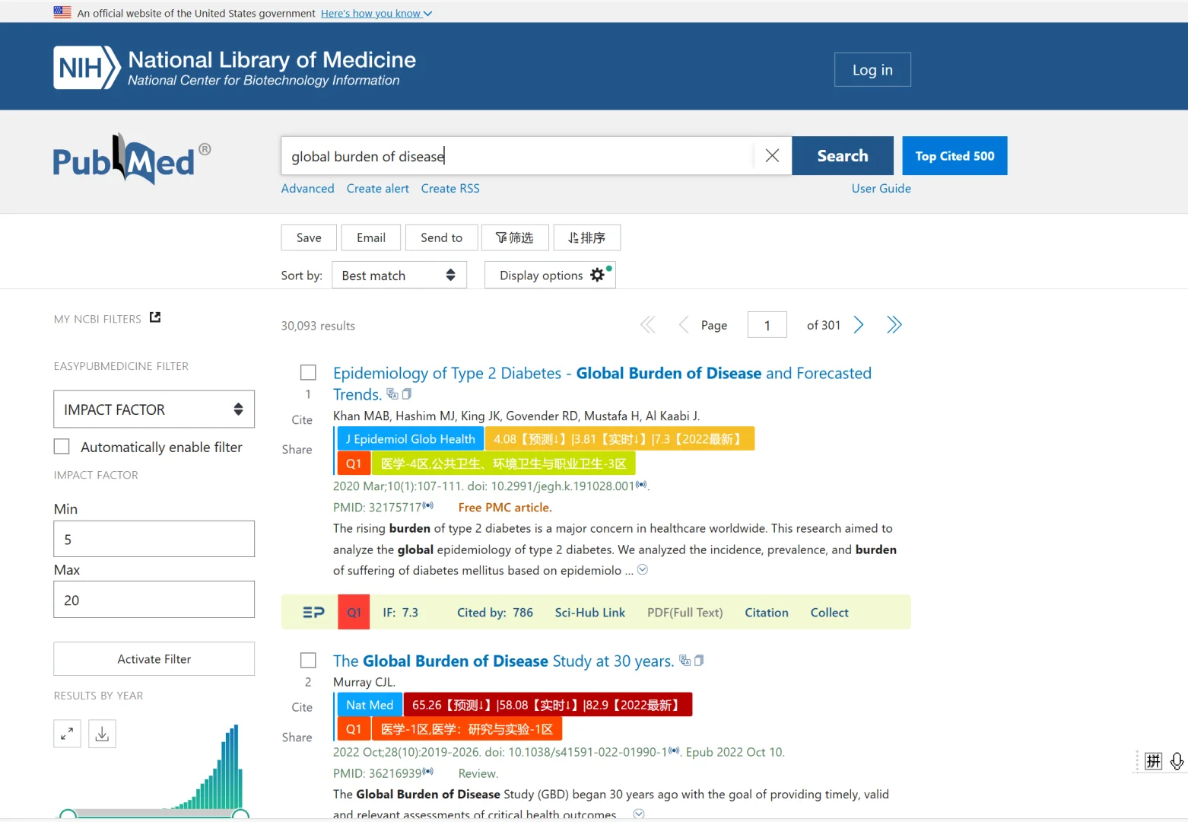This screenshot has width=1188, height=822.
Task: Translate the GBD Study at 30 years title
Action: [685, 660]
